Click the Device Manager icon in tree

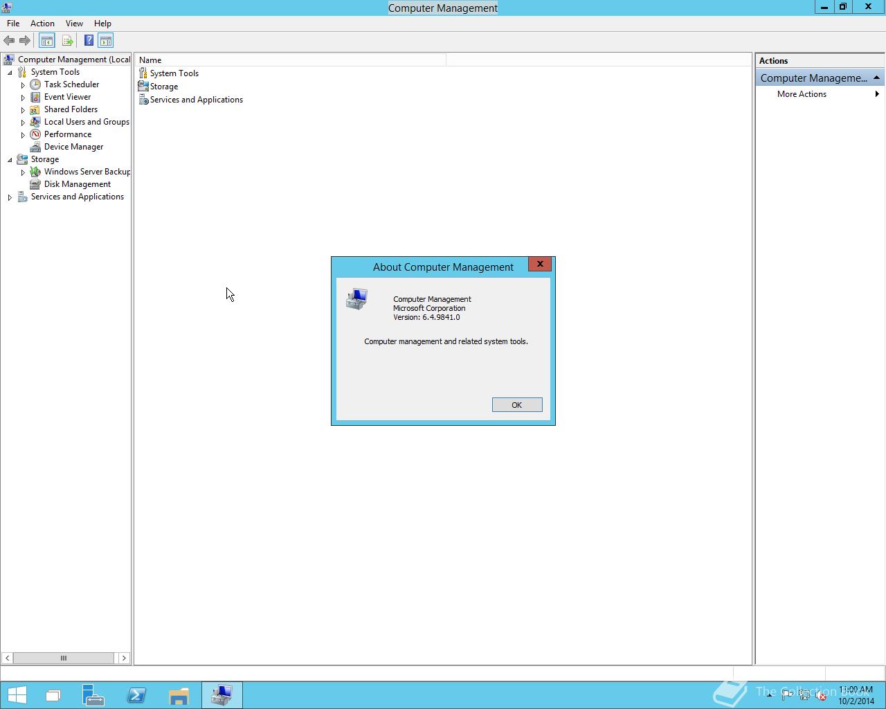click(35, 147)
